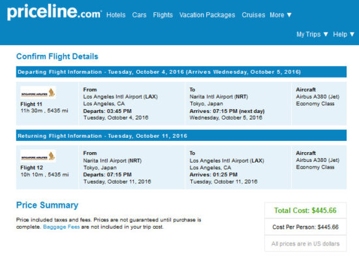Open the Baggage Fees link
Viewport: 359px width, 256px height.
pos(61,227)
